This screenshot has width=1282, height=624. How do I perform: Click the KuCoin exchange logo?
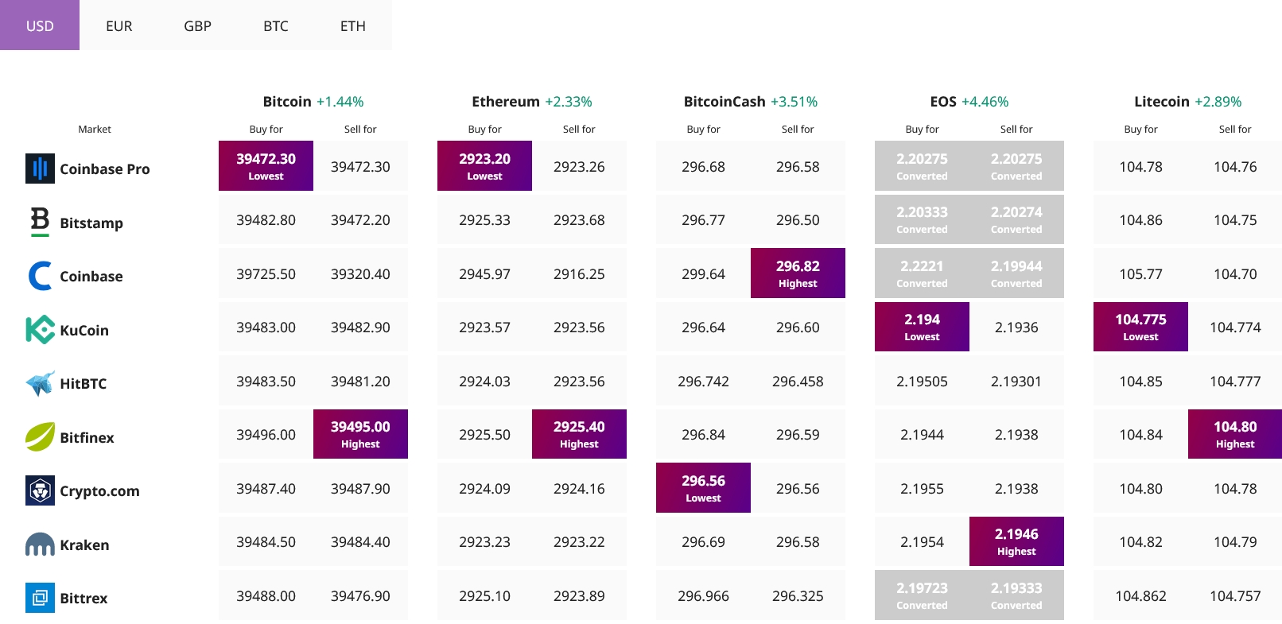(40, 330)
